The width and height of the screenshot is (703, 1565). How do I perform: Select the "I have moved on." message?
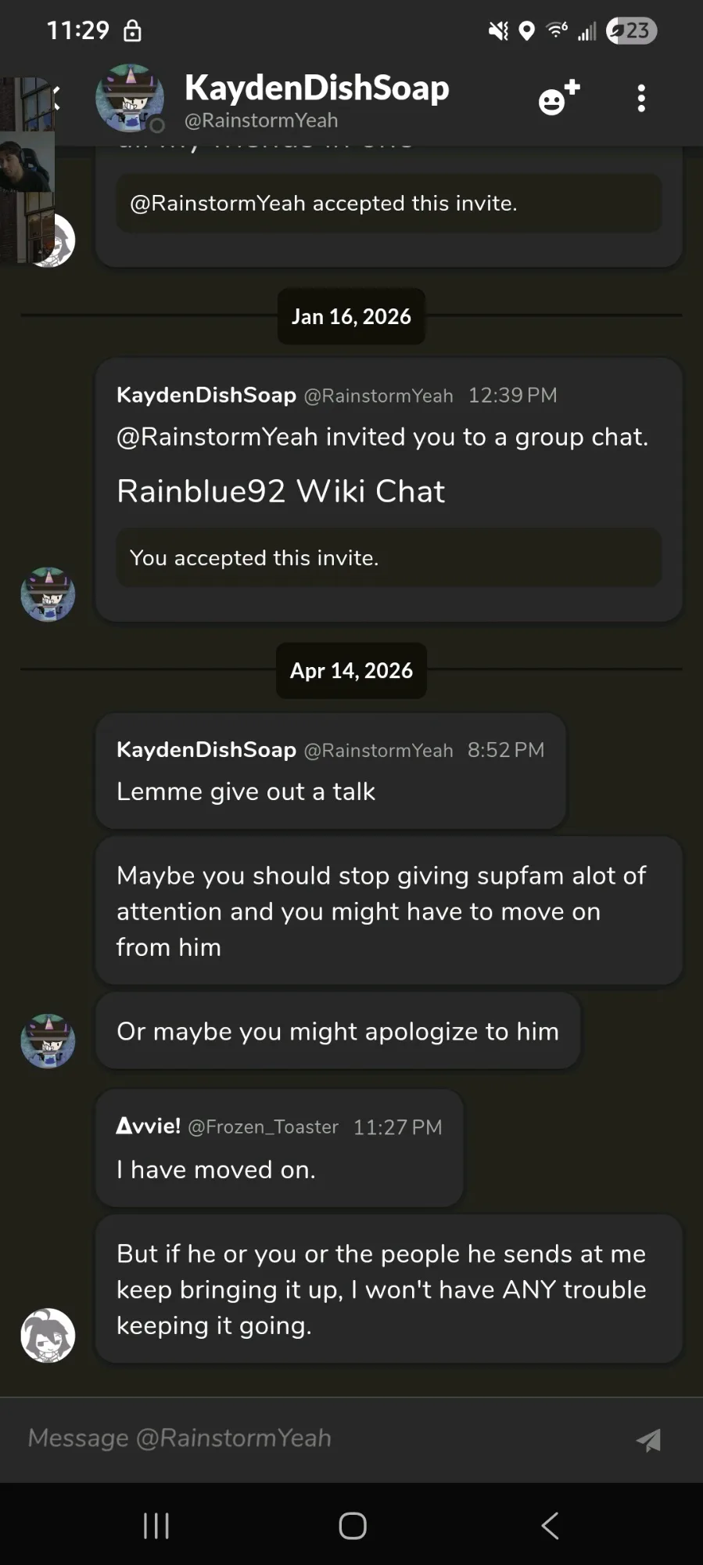(216, 1170)
